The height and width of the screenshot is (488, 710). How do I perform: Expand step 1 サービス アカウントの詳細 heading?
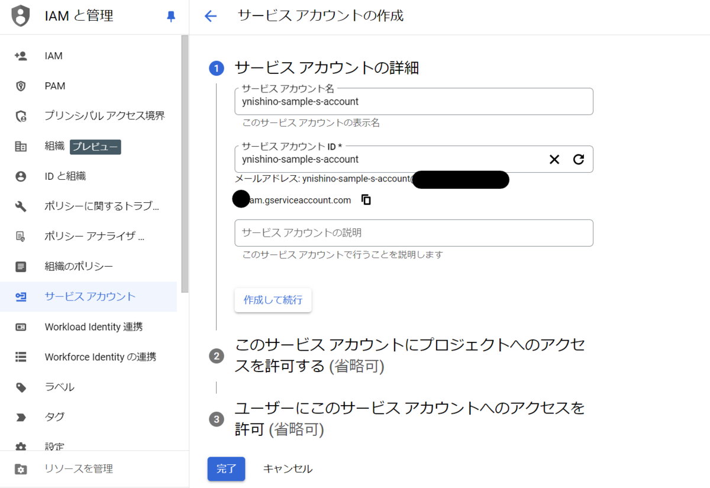327,68
